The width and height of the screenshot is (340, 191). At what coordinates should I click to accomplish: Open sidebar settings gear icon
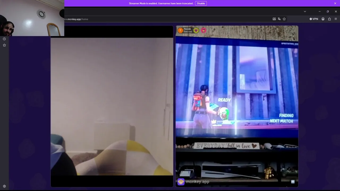pos(4,186)
